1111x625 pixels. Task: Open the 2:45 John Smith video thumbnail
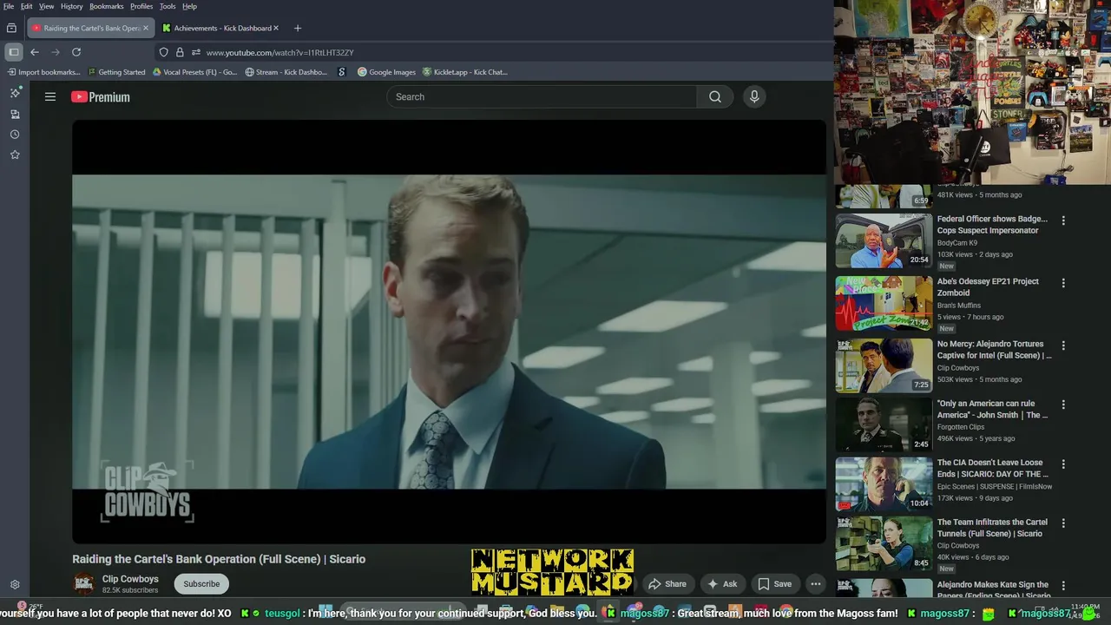tap(884, 424)
